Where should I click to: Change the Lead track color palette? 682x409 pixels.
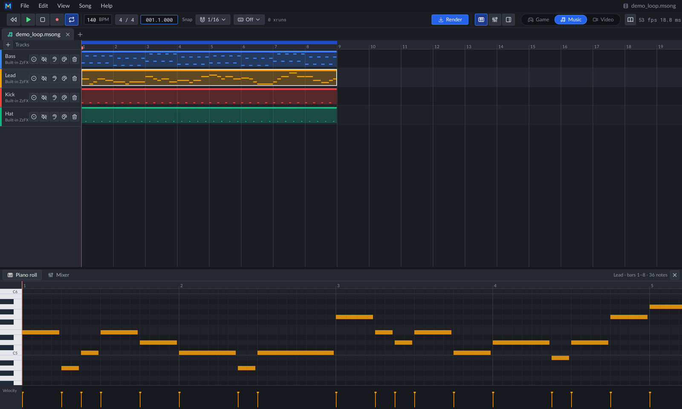[64, 78]
